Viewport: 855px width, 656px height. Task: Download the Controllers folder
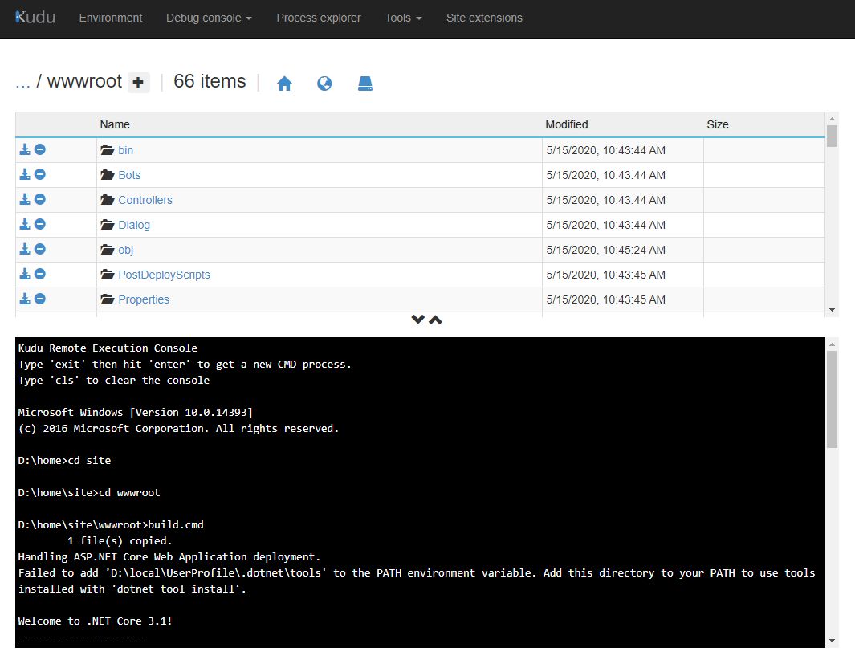[x=25, y=200]
